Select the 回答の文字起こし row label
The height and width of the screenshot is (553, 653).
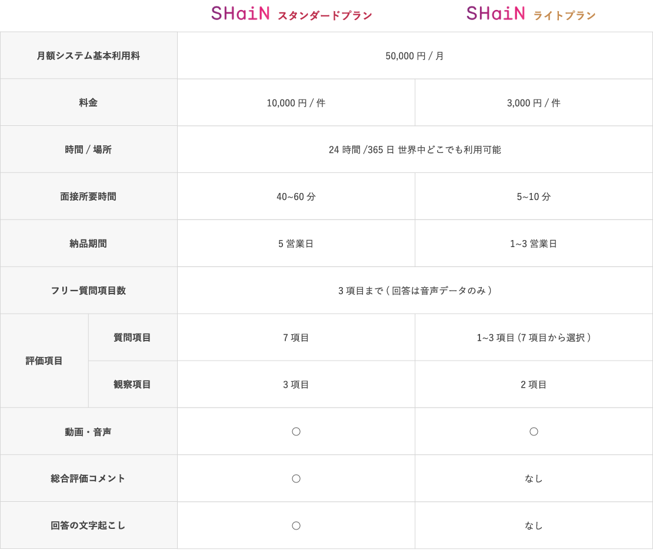pyautogui.click(x=88, y=525)
